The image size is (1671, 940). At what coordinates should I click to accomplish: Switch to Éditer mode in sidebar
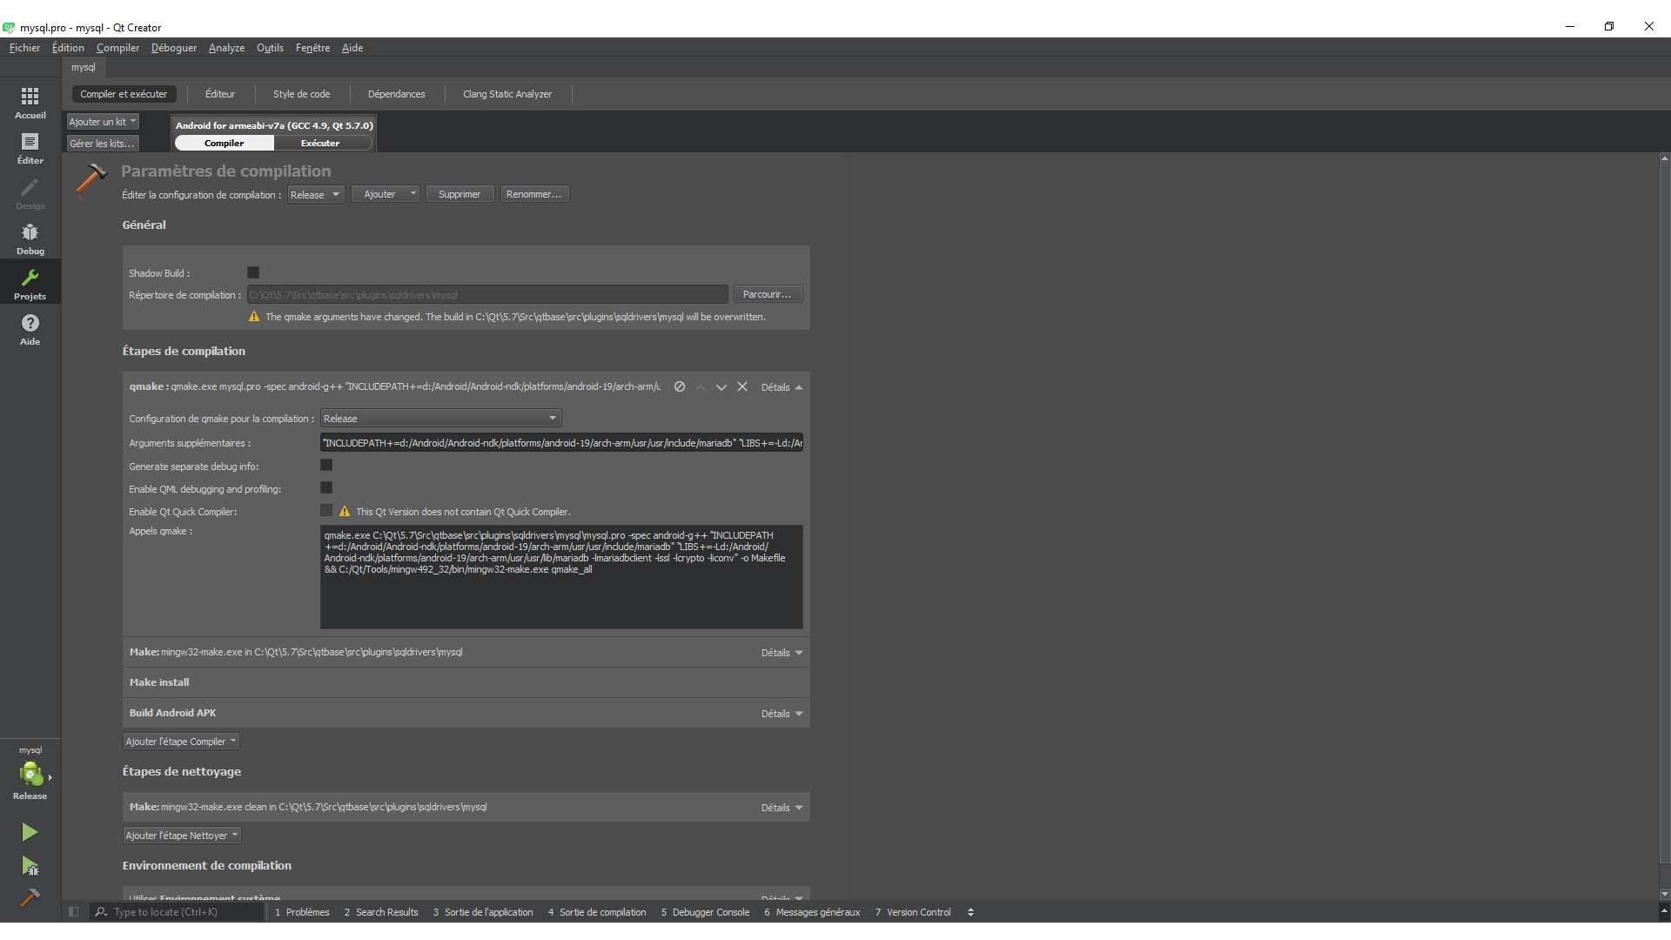click(x=30, y=148)
